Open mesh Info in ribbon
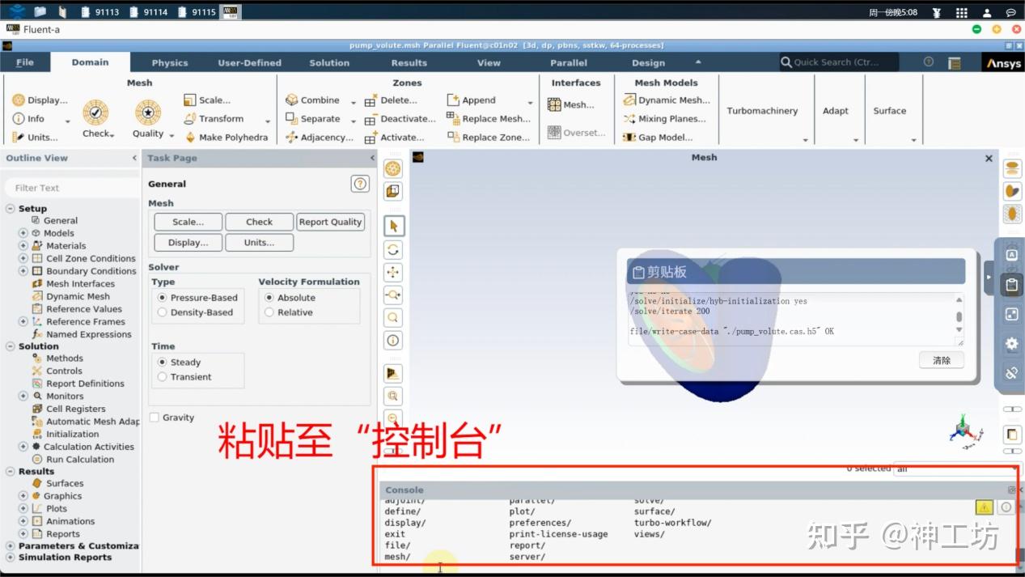Viewport: 1025px width, 577px height. [28, 119]
